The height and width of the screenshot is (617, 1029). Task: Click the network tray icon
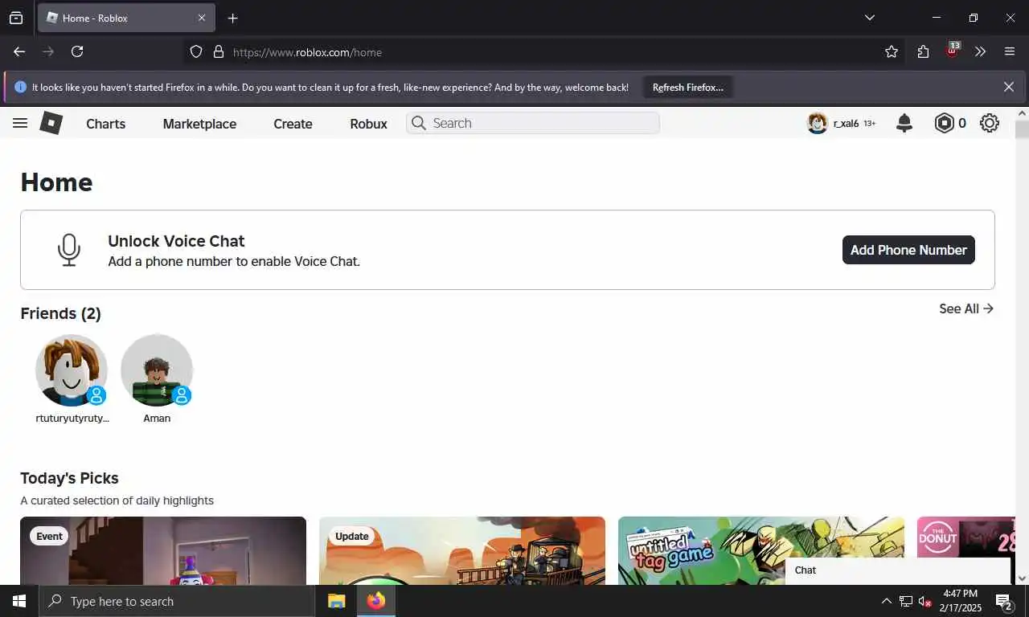[905, 601]
